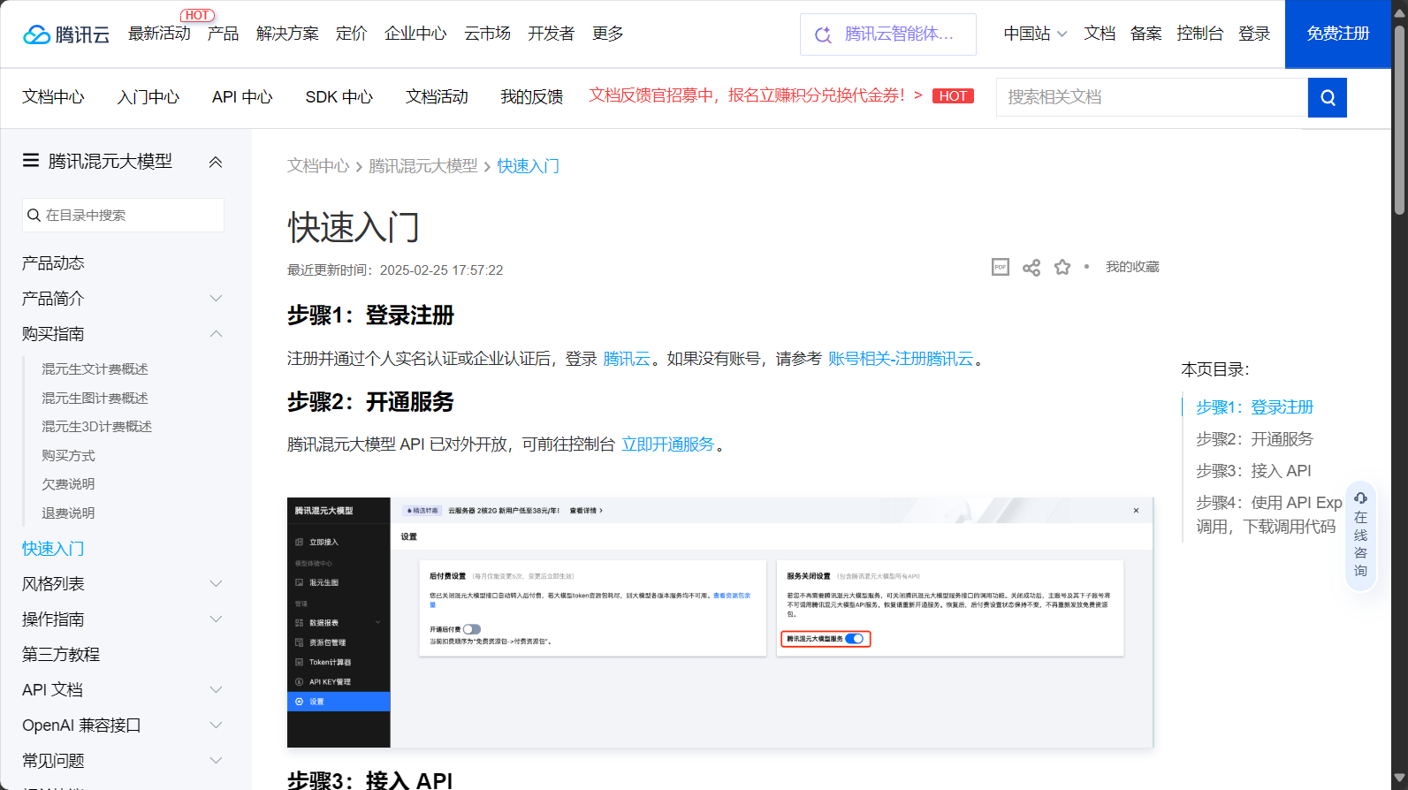Open 混元生文计费概述 in the sidebar
The width and height of the screenshot is (1408, 790).
point(95,369)
